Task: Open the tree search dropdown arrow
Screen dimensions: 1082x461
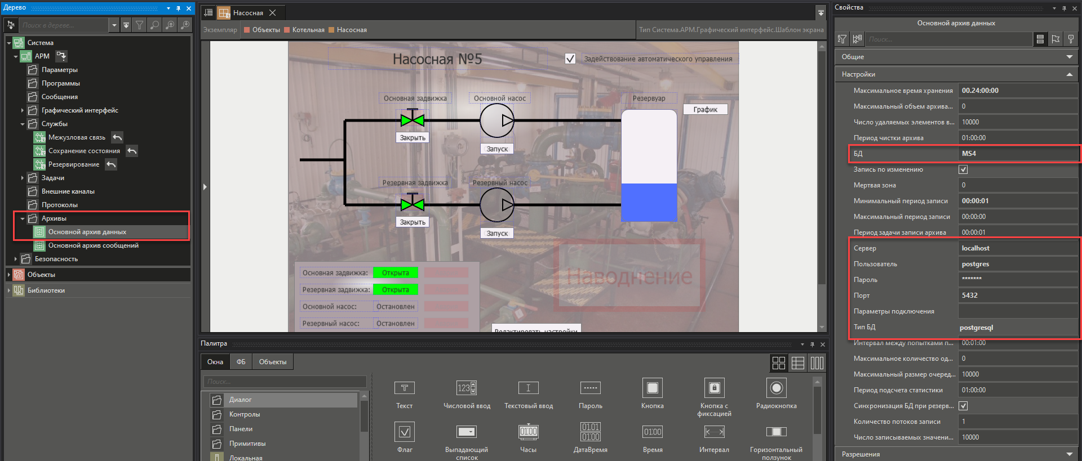Action: 114,25
